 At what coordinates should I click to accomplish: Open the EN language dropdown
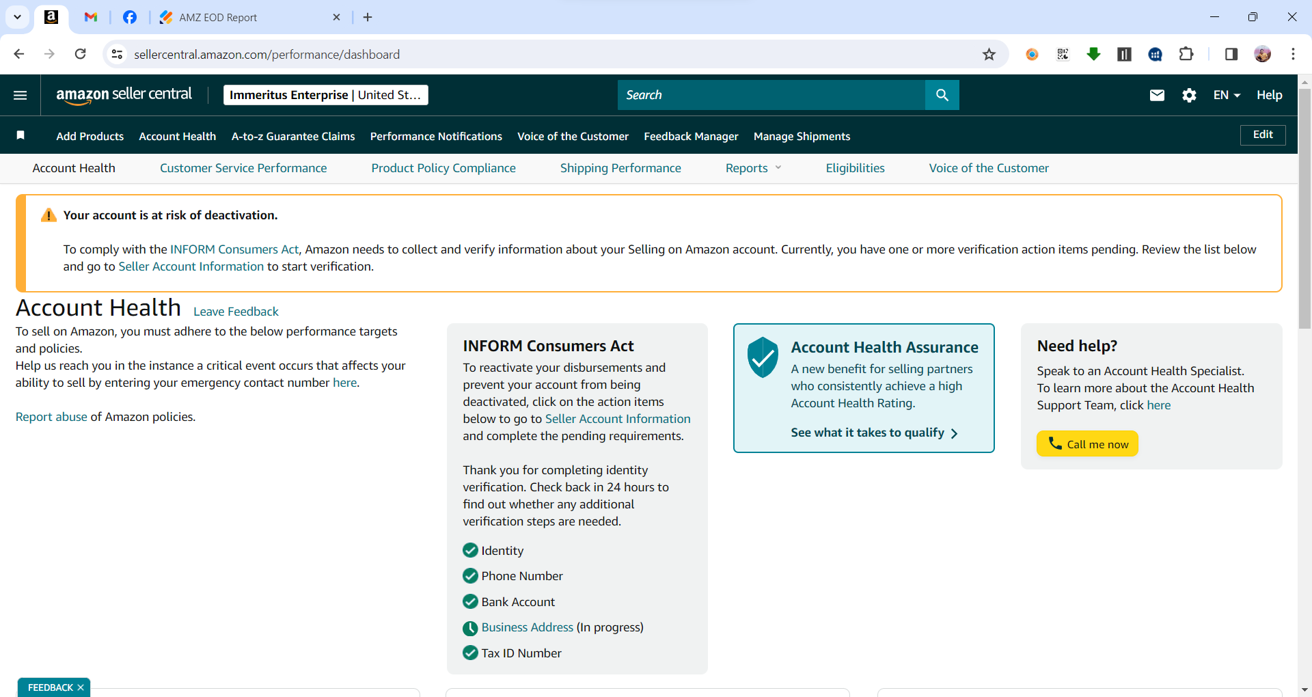tap(1227, 95)
